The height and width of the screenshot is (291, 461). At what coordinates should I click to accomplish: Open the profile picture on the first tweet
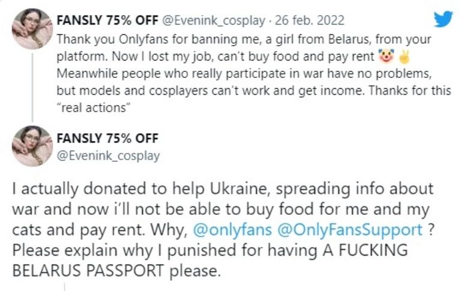[x=32, y=29]
